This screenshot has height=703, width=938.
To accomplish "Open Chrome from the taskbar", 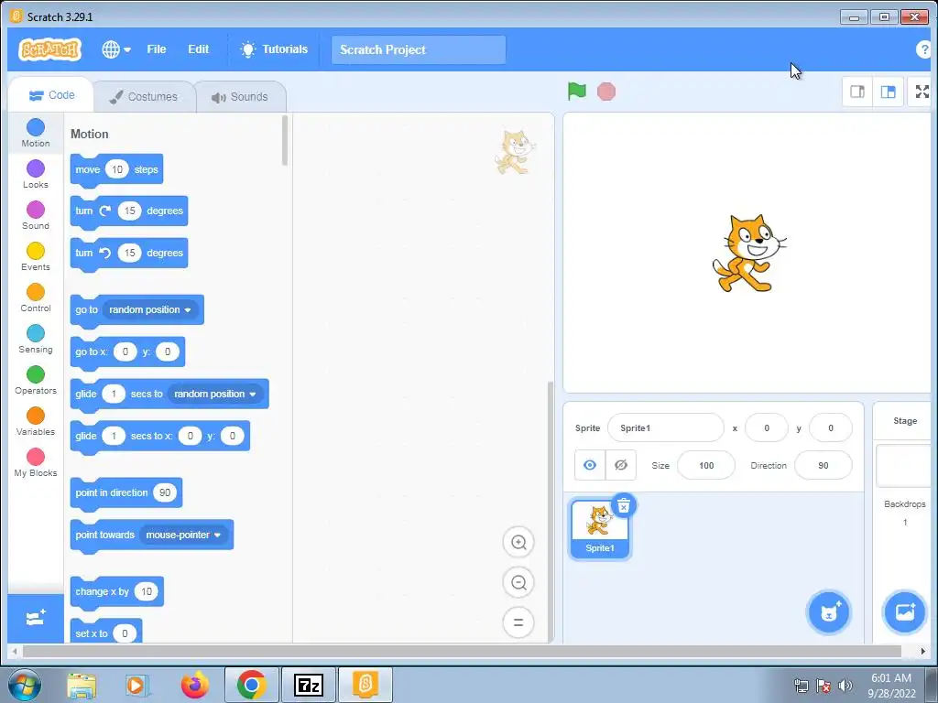I will (251, 685).
